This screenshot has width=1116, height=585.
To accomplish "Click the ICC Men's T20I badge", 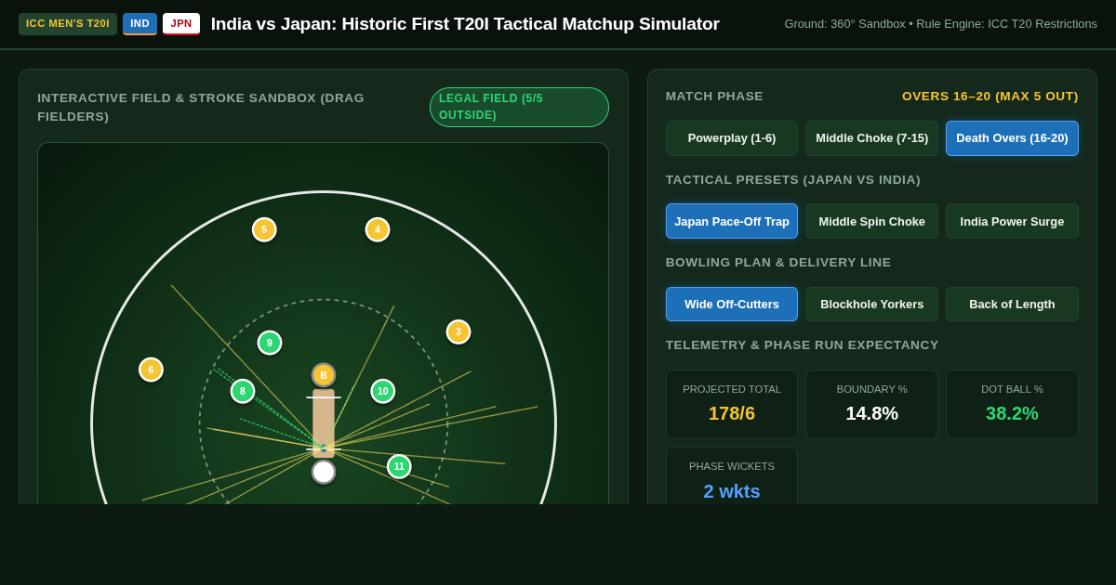I will click(x=68, y=24).
